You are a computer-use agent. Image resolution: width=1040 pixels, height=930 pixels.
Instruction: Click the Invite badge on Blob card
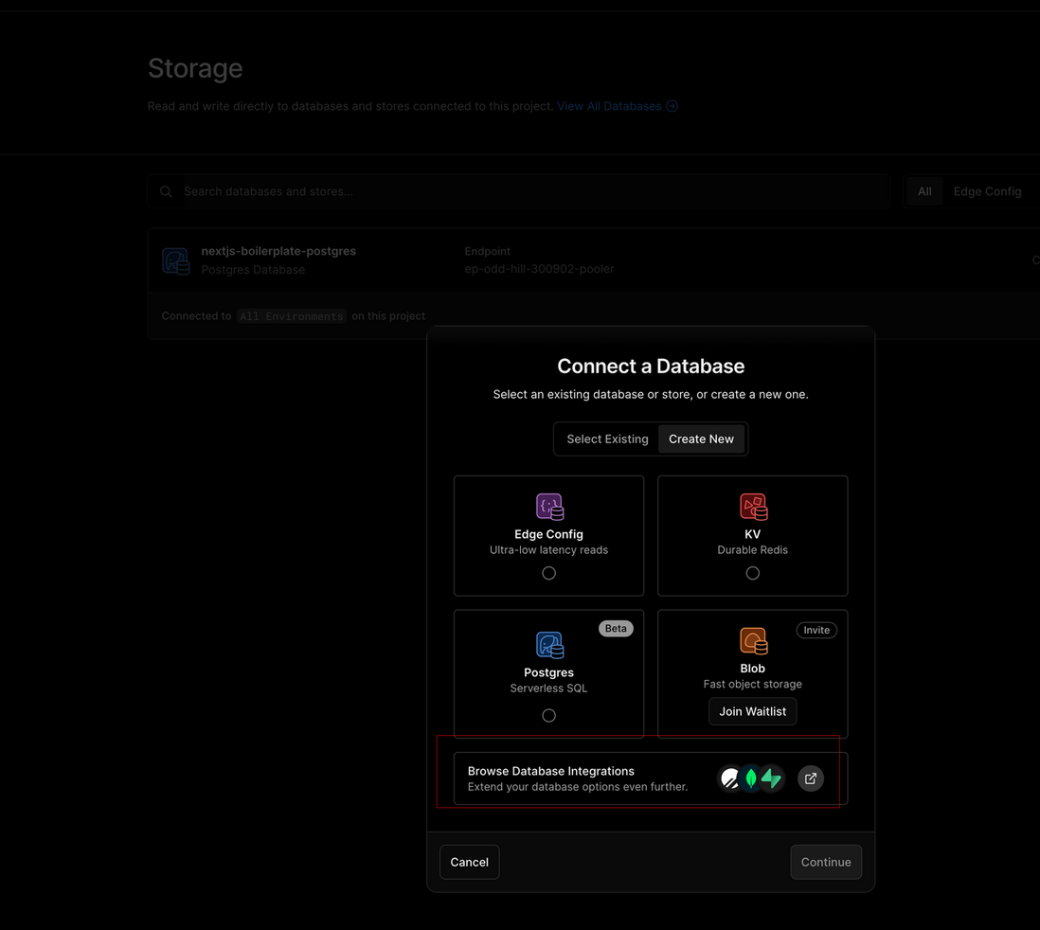tap(816, 630)
